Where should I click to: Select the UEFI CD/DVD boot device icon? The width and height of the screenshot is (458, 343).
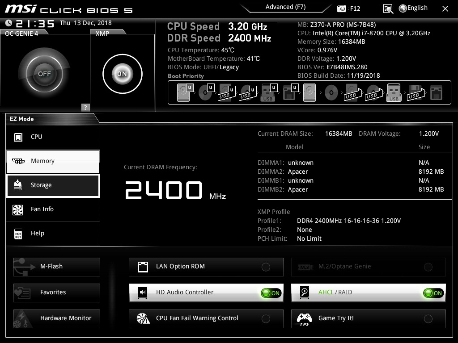(206, 92)
